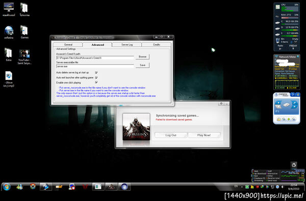
Task: Click the EN language indicator
Action: point(236,186)
